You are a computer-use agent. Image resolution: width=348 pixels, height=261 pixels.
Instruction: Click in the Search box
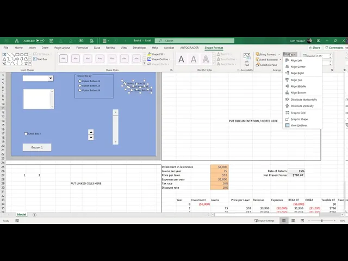click(x=195, y=41)
